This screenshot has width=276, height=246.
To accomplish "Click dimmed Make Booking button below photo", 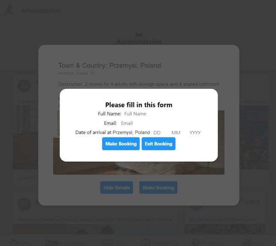I will (x=158, y=188).
